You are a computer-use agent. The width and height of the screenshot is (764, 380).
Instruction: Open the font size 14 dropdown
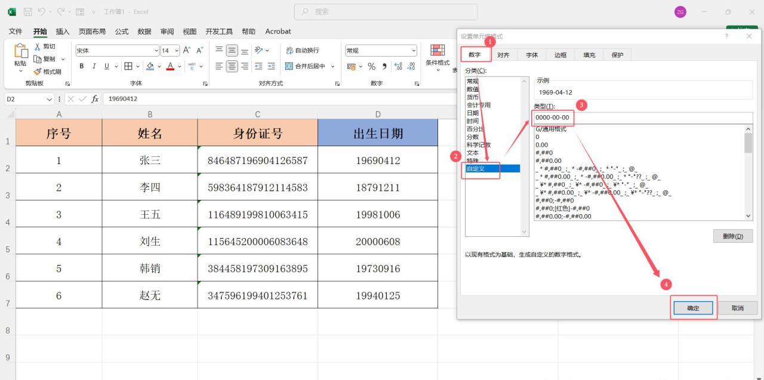pos(176,51)
